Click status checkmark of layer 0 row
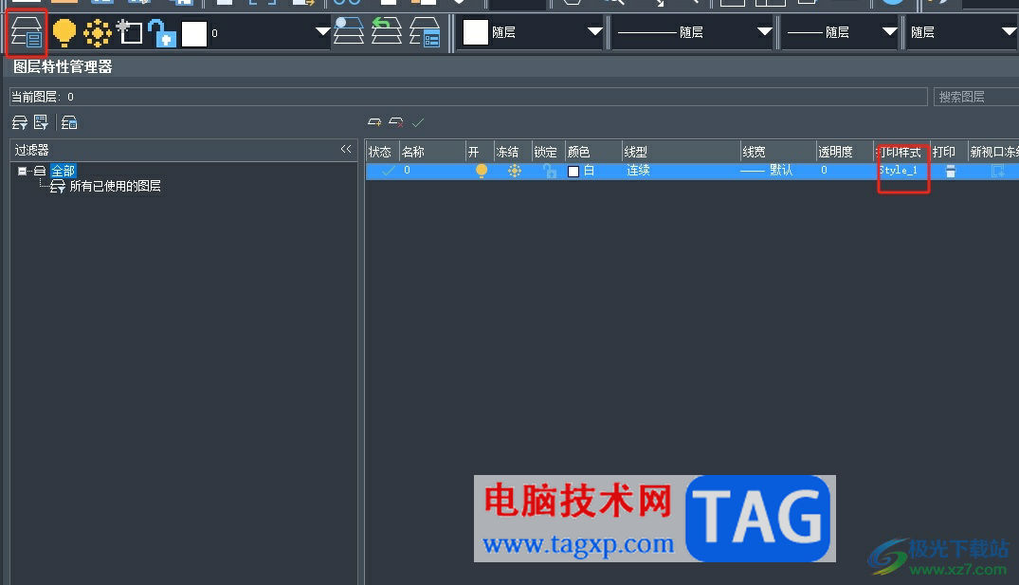 (388, 171)
